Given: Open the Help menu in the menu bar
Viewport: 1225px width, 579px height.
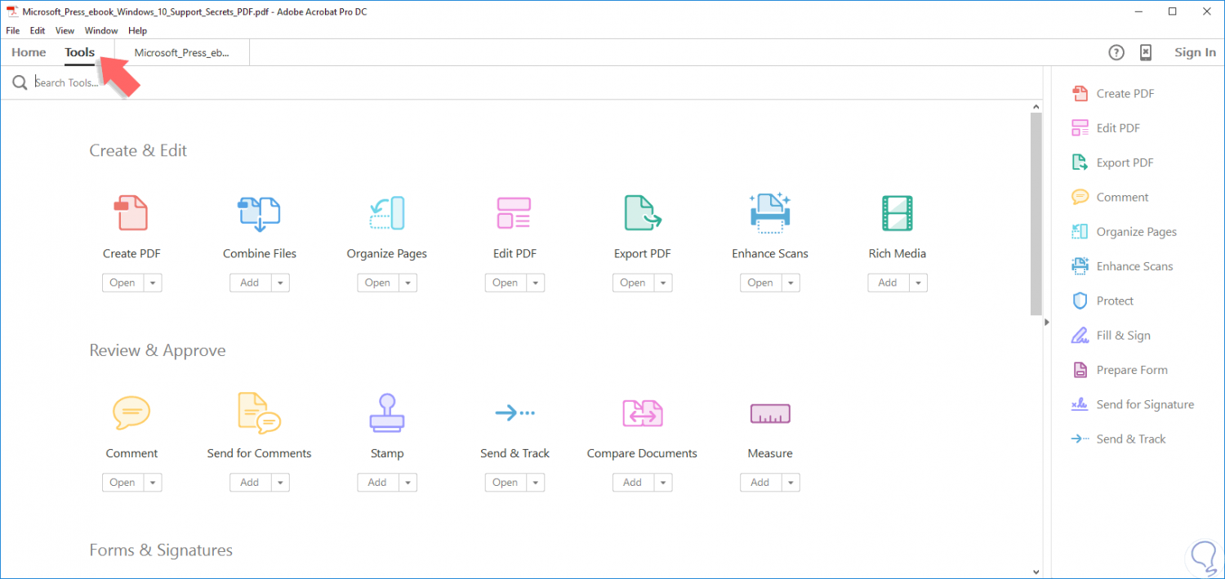Looking at the screenshot, I should click(x=138, y=30).
